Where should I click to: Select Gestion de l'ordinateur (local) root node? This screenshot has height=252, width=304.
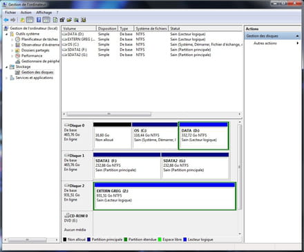pyautogui.click(x=34, y=28)
